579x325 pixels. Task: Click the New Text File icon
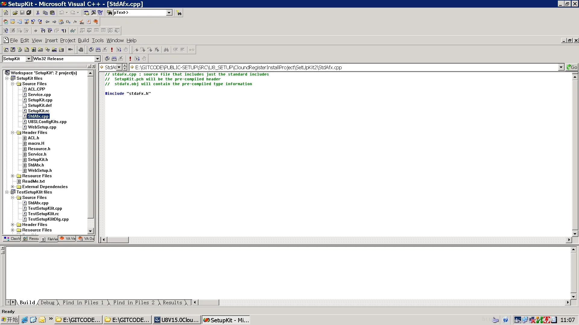click(6, 13)
